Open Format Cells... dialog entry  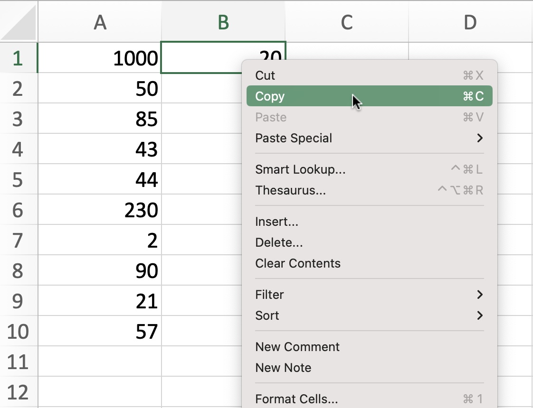coord(370,399)
